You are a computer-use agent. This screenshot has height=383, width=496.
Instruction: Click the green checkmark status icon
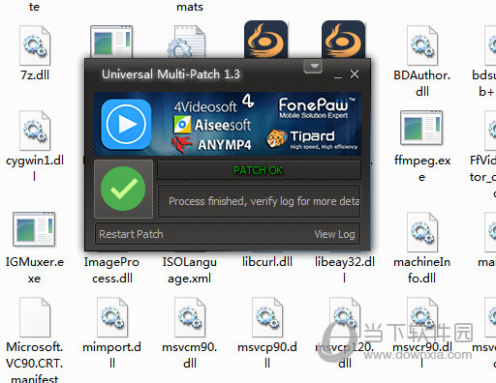[x=123, y=189]
